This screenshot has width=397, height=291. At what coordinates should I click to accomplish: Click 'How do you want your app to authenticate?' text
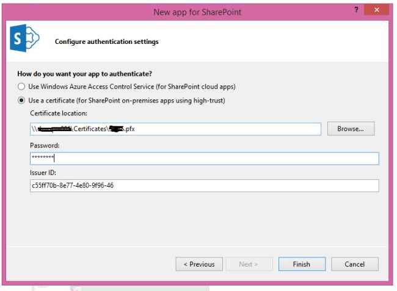[x=84, y=74]
